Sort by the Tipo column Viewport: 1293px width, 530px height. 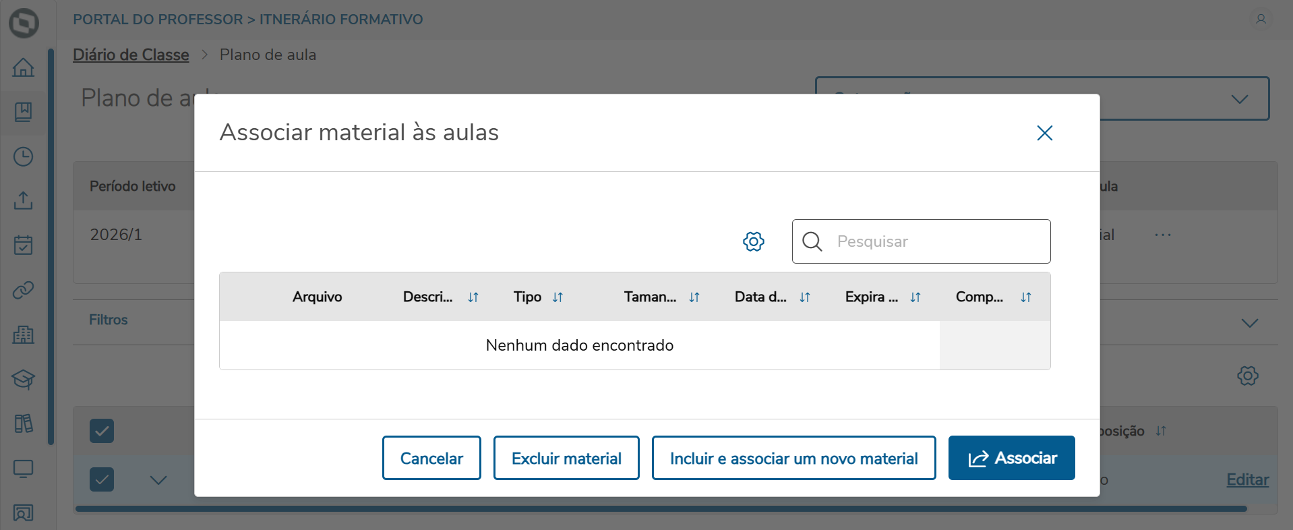tap(558, 297)
